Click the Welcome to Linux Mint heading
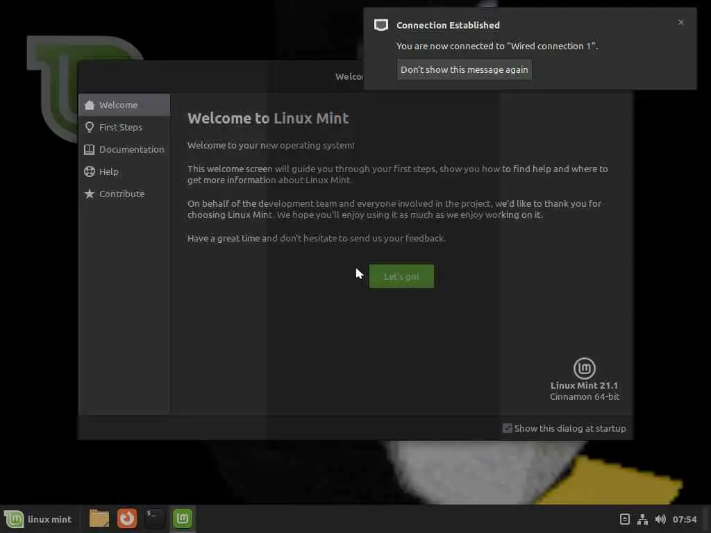711x533 pixels. 268,118
